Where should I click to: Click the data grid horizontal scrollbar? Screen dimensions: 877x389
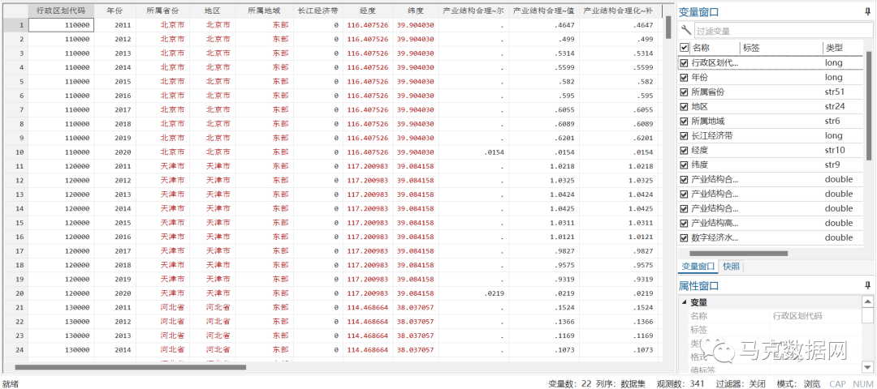click(x=130, y=367)
